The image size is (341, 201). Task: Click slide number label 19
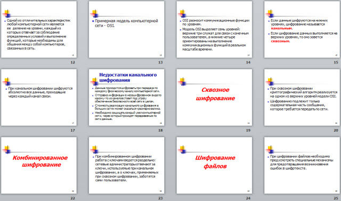[248, 130]
